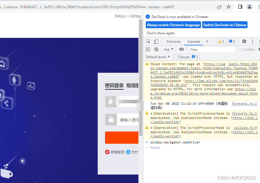Open the Default levels dropdown
The width and height of the screenshot is (260, 183).
pyautogui.click(x=158, y=57)
